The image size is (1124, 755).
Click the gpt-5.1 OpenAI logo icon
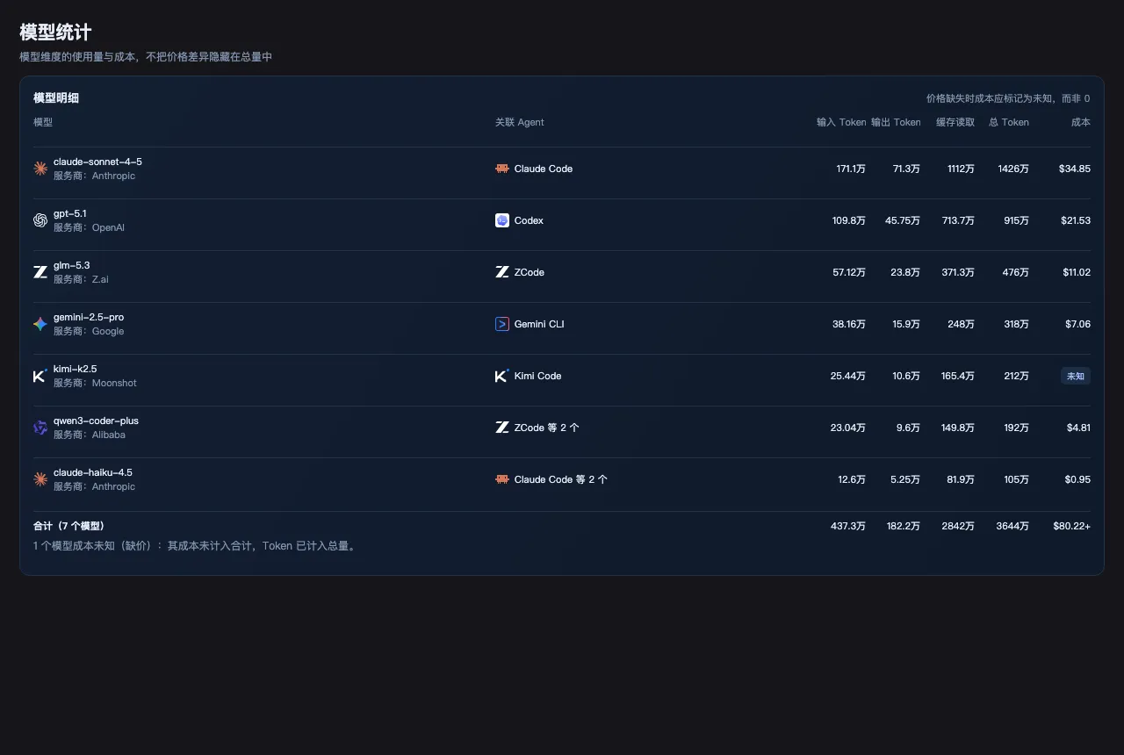(40, 220)
